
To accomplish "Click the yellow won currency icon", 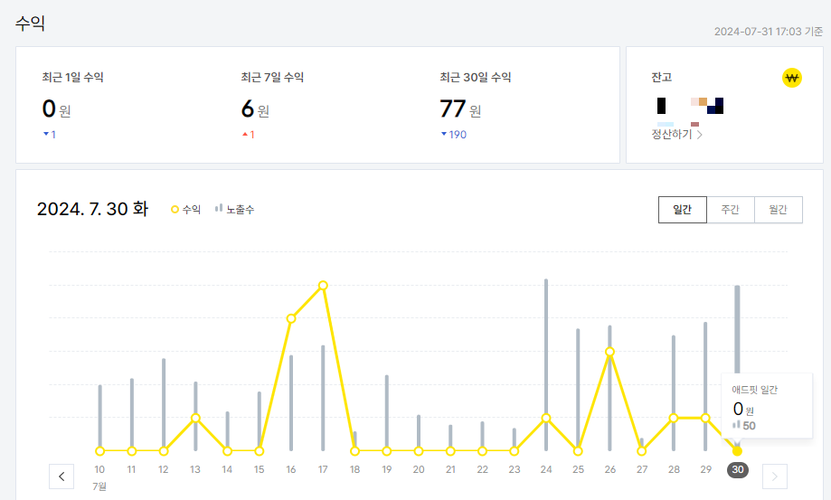I will (x=792, y=78).
